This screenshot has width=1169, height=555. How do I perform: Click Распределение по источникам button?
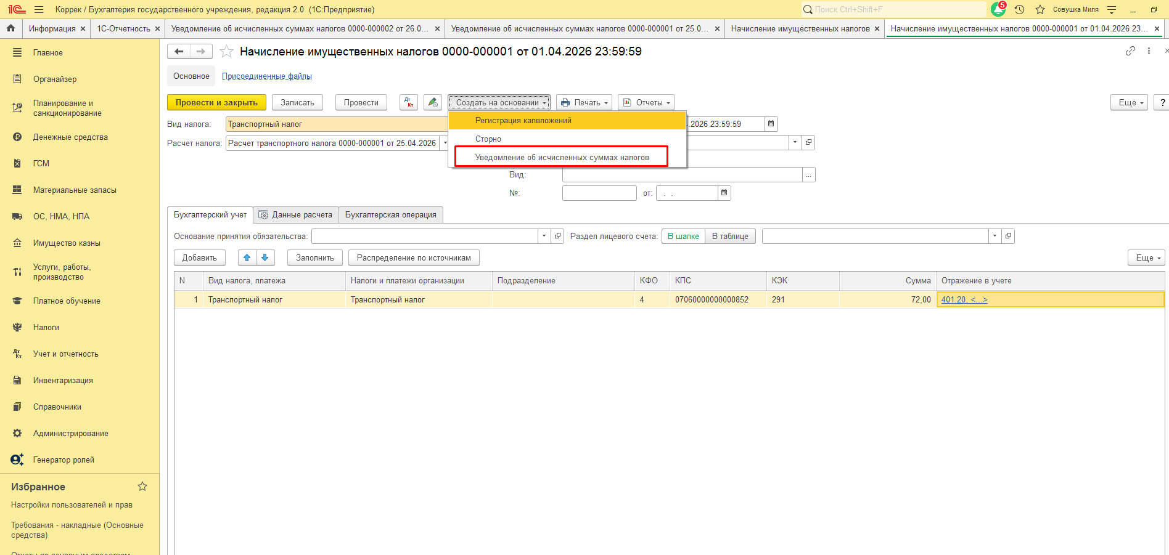point(414,257)
